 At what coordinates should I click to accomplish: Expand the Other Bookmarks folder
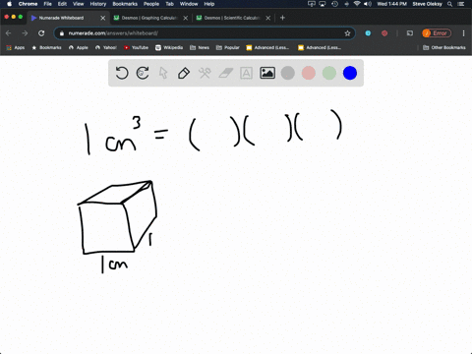[444, 47]
